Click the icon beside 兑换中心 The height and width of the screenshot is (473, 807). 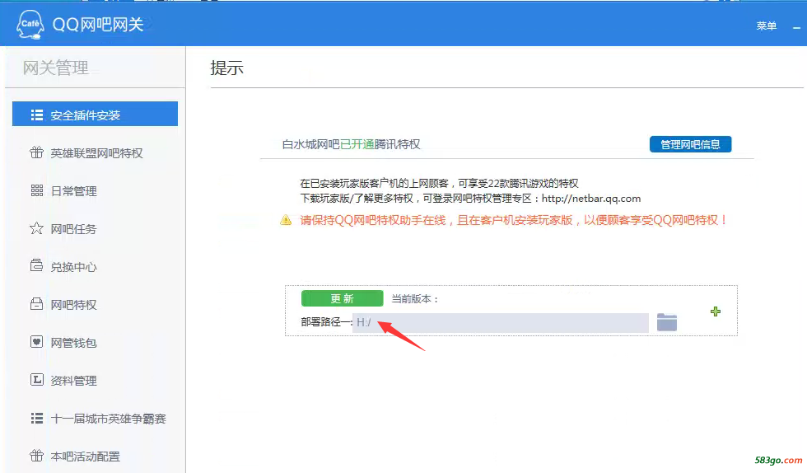pyautogui.click(x=36, y=266)
